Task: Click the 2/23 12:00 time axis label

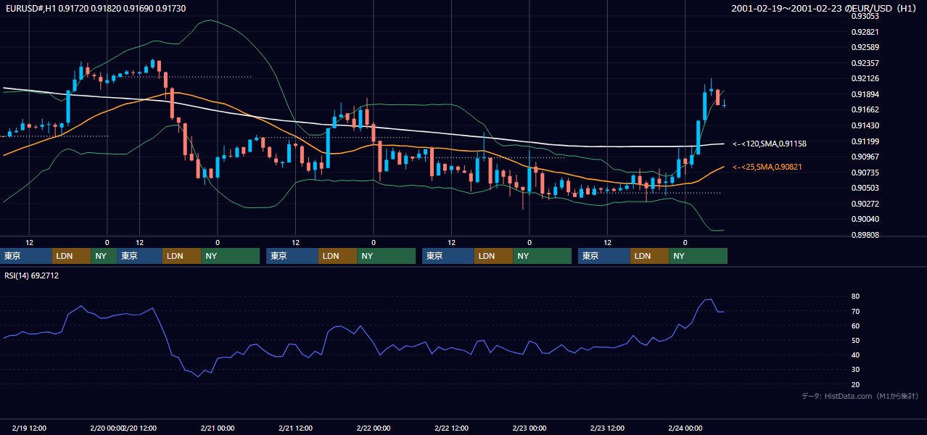Action: (607, 428)
